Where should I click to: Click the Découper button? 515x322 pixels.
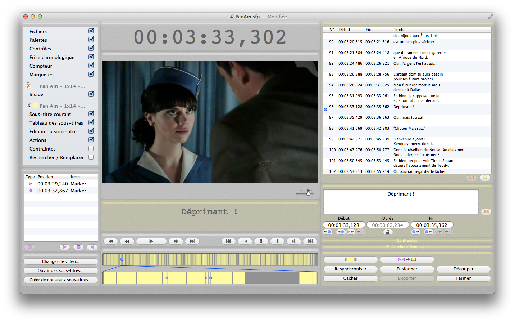(464, 269)
